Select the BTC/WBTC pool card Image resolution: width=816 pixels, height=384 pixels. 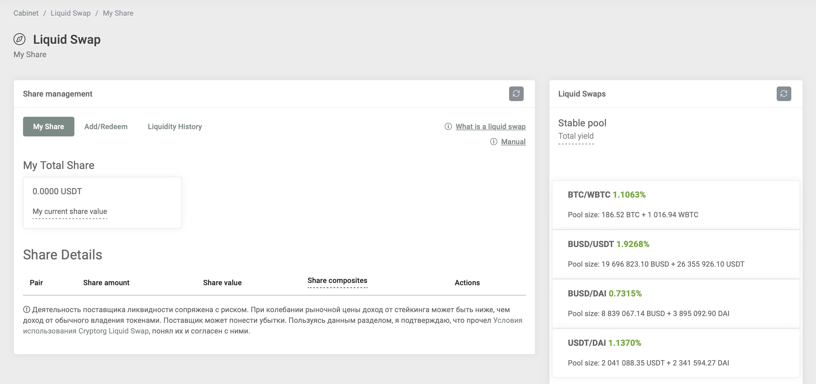tap(676, 205)
